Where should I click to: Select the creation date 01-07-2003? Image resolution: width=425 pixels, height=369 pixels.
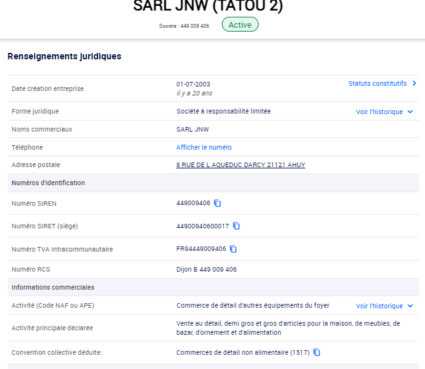193,85
